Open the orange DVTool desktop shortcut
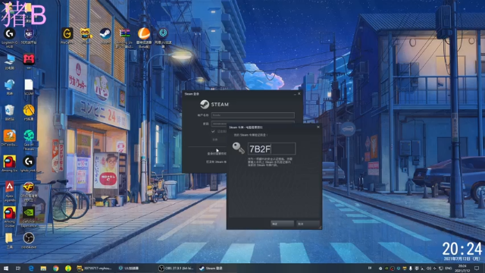The width and height of the screenshot is (485, 273). click(x=10, y=136)
